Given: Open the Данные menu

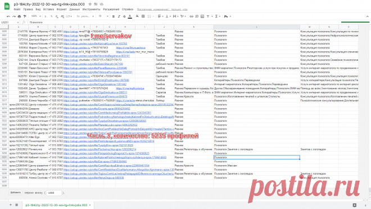Looking at the screenshot, I should pyautogui.click(x=75, y=10).
